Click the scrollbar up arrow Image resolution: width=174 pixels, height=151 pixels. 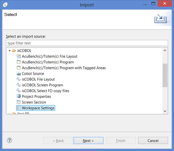pyautogui.click(x=165, y=50)
